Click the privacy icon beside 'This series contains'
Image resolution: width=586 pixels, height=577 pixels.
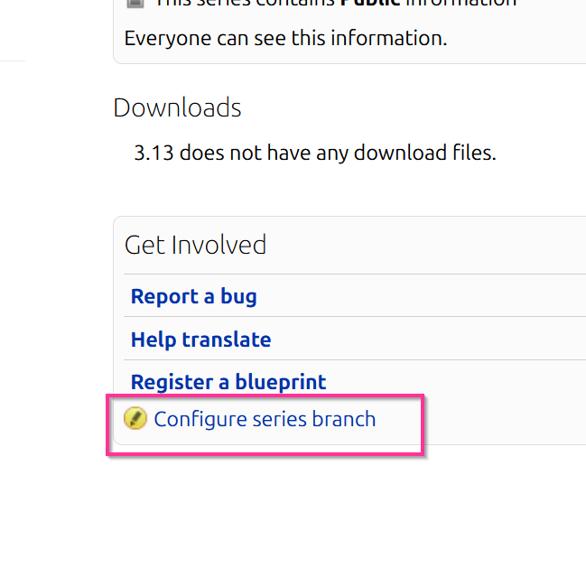pyautogui.click(x=135, y=3)
